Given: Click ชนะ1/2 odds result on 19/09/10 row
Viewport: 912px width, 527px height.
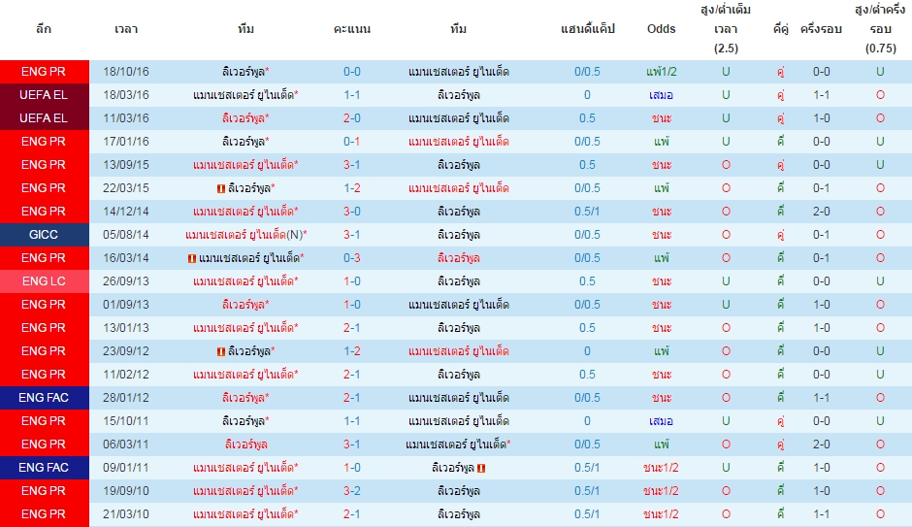Looking at the screenshot, I should tap(662, 490).
